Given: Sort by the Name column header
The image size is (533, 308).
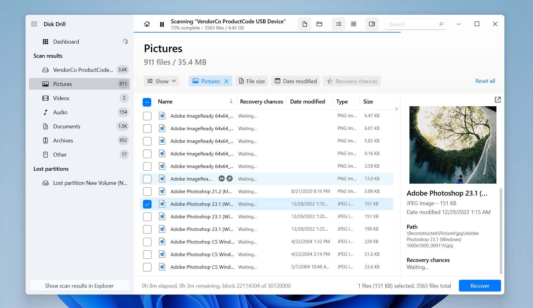Looking at the screenshot, I should click(165, 101).
